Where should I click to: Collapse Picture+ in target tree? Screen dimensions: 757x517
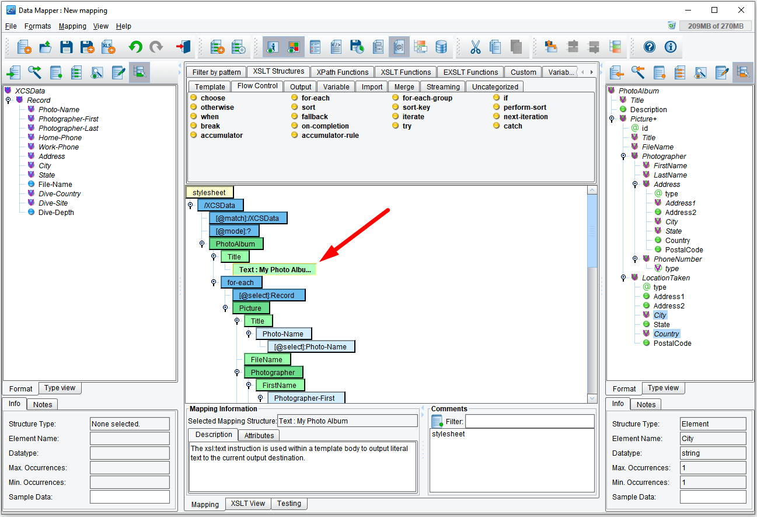click(x=612, y=119)
